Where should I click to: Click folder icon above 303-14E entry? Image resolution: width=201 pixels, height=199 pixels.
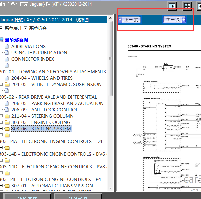point(7,173)
